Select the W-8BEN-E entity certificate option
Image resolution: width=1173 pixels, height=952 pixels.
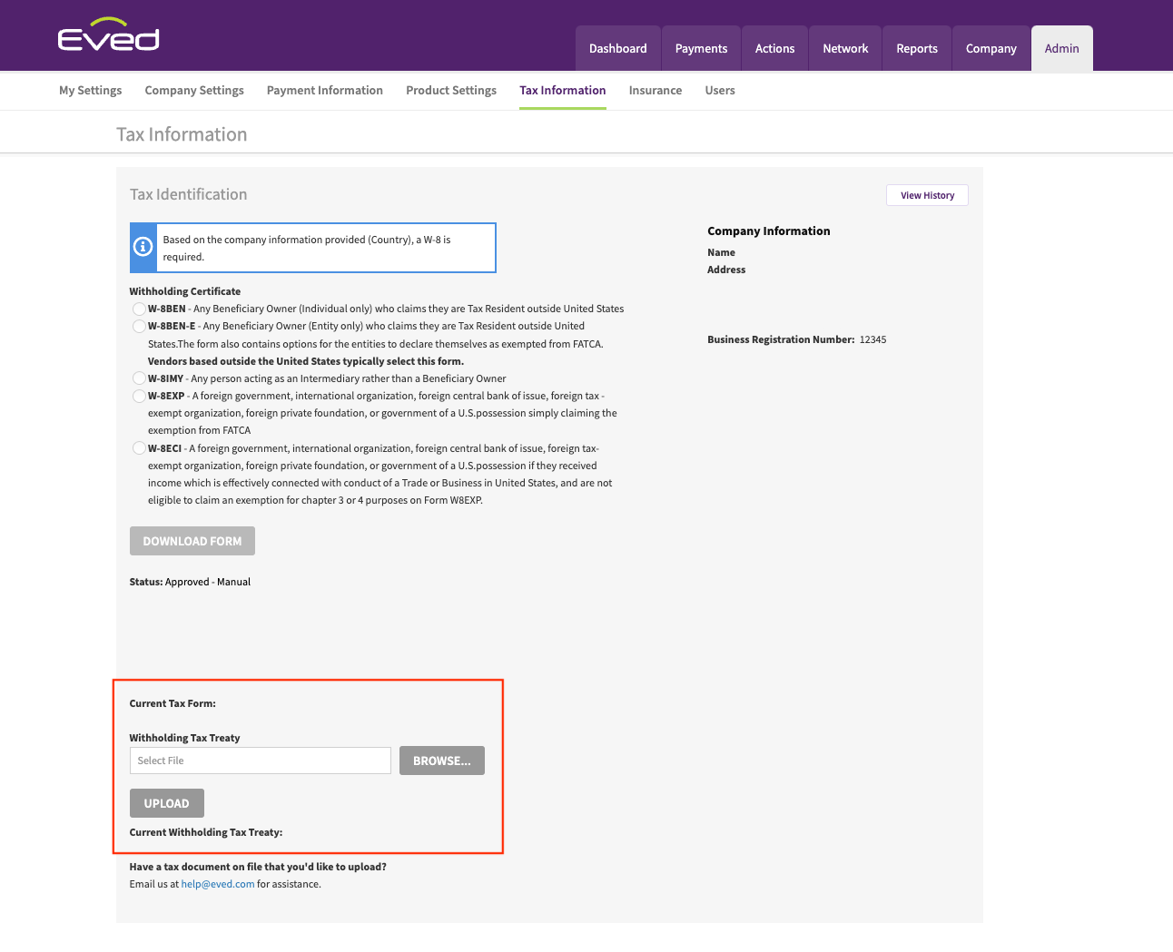coord(139,326)
